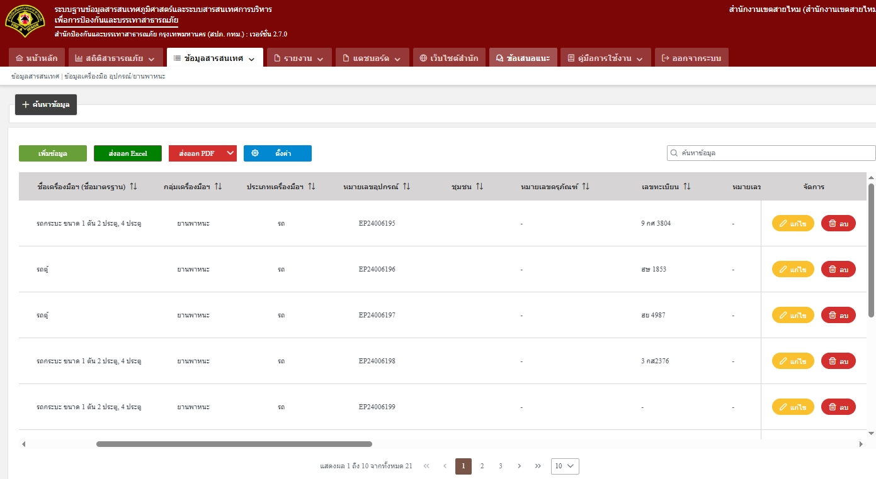The height and width of the screenshot is (479, 876).
Task: Expand ค้นหาข้อมูล search panel
Action: pos(46,104)
